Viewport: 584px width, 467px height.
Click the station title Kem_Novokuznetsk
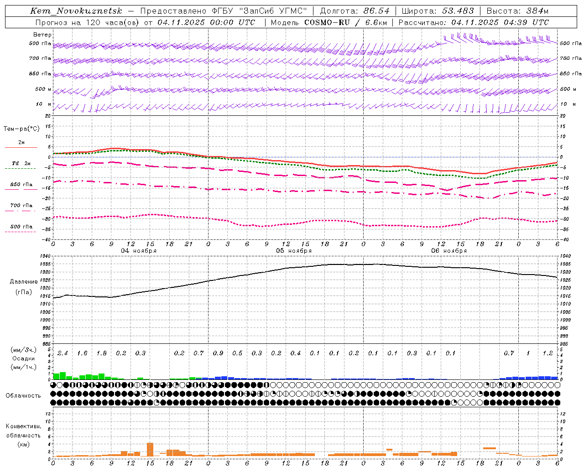pyautogui.click(x=76, y=11)
